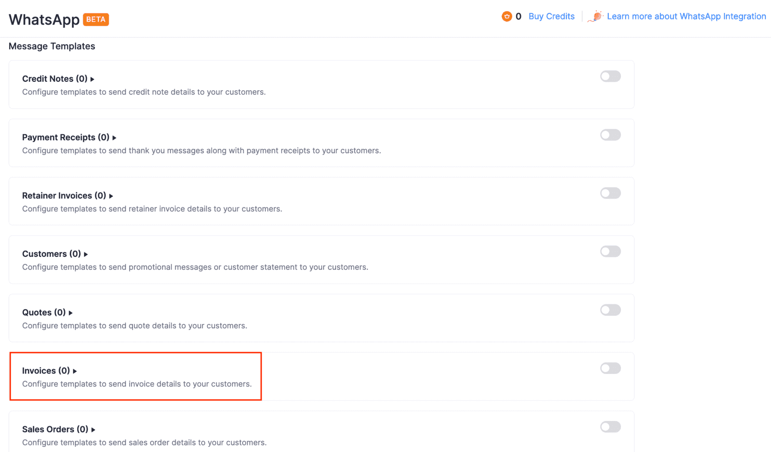Expand the Credit Notes (0) section arrow
The height and width of the screenshot is (452, 771).
tap(92, 79)
